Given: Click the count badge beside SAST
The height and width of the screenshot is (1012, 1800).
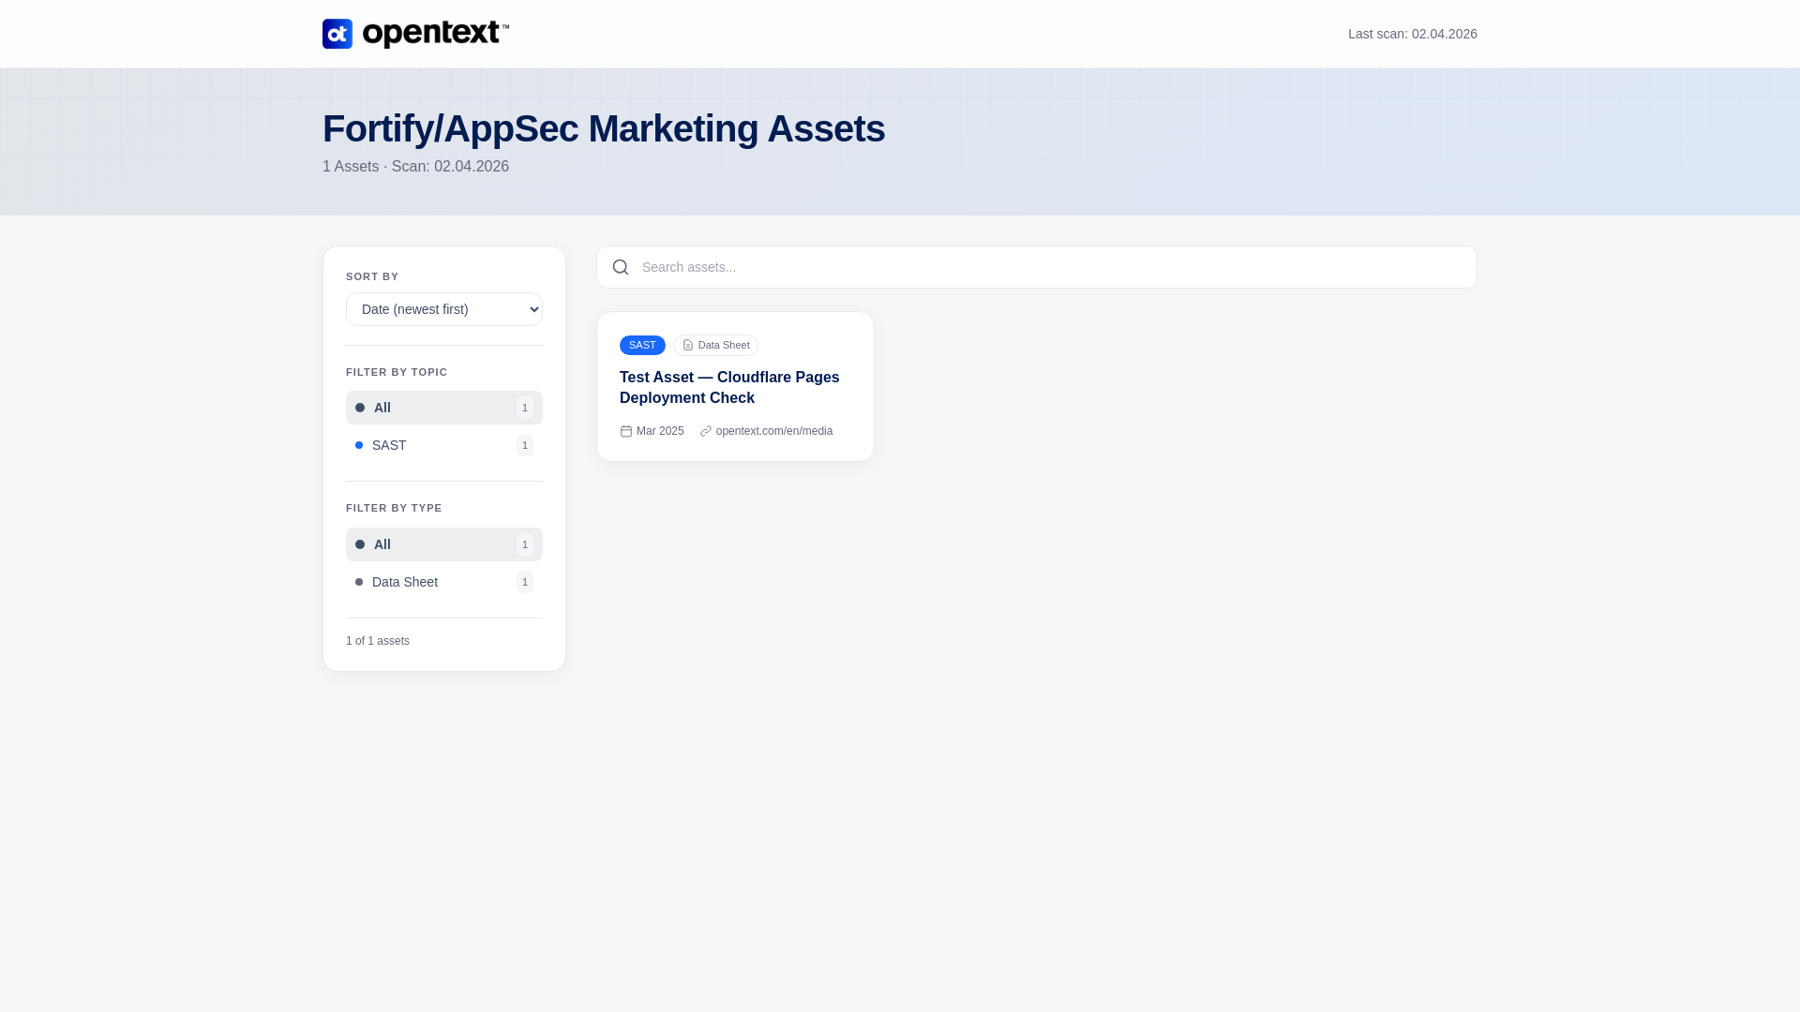Looking at the screenshot, I should tap(525, 445).
